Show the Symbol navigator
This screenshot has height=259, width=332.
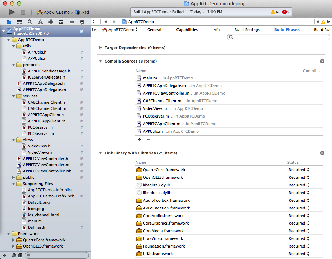(20, 22)
